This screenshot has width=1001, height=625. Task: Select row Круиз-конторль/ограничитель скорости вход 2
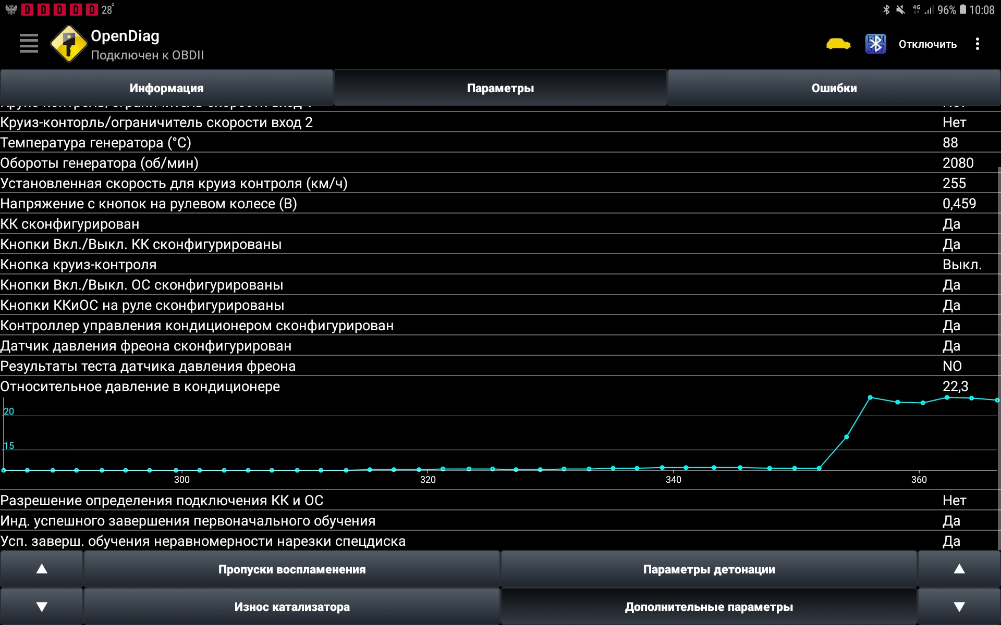point(500,122)
